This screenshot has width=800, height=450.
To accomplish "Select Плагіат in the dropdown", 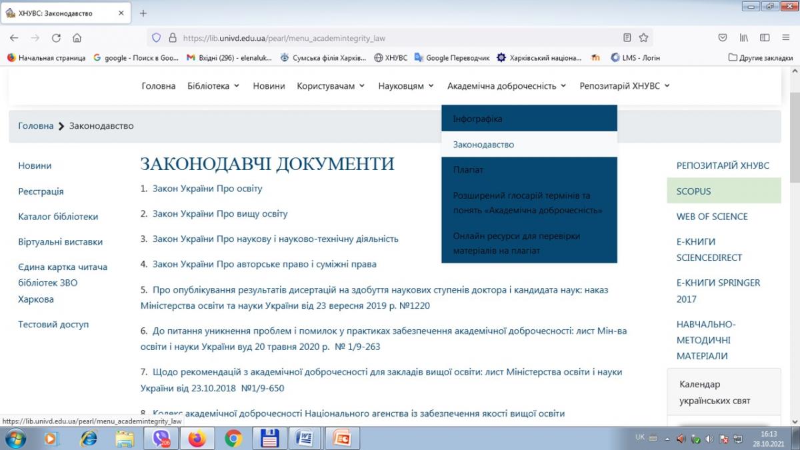I will pos(529,169).
